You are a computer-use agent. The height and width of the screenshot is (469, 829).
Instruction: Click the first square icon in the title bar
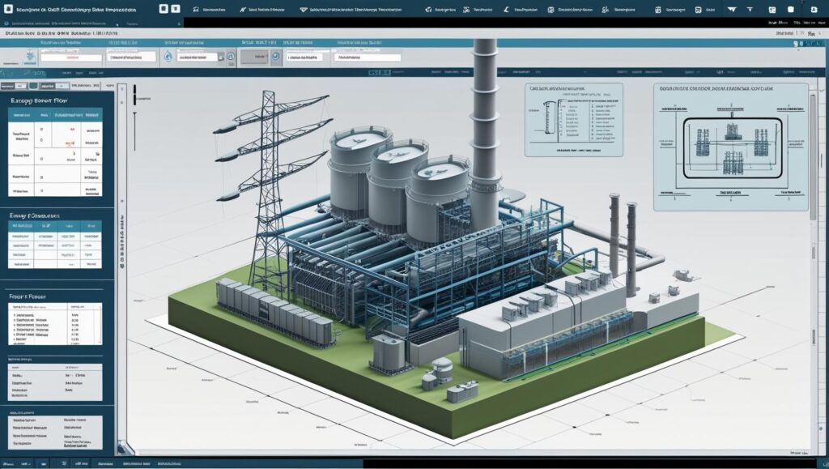pos(164,9)
